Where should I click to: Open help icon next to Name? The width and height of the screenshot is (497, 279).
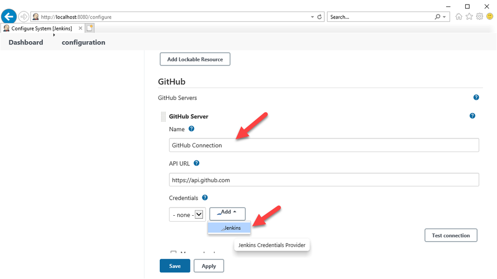[192, 129]
